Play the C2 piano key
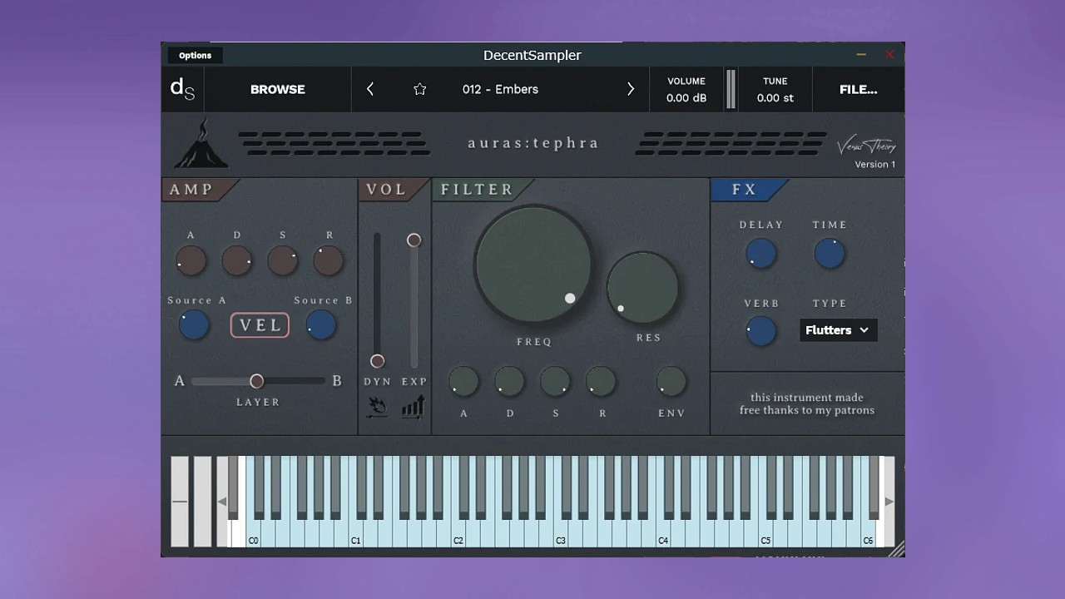Image resolution: width=1065 pixels, height=599 pixels. (458, 532)
